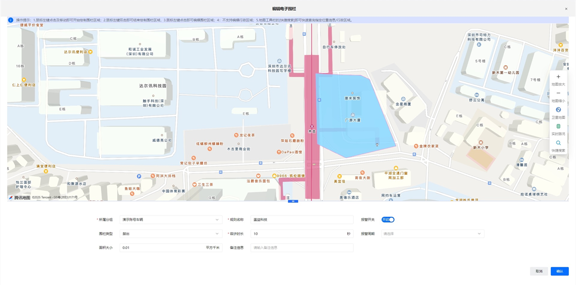Click the 深圳市达尔讯科技园写字楼 label
Screen dimensions: 576x285
(279, 68)
